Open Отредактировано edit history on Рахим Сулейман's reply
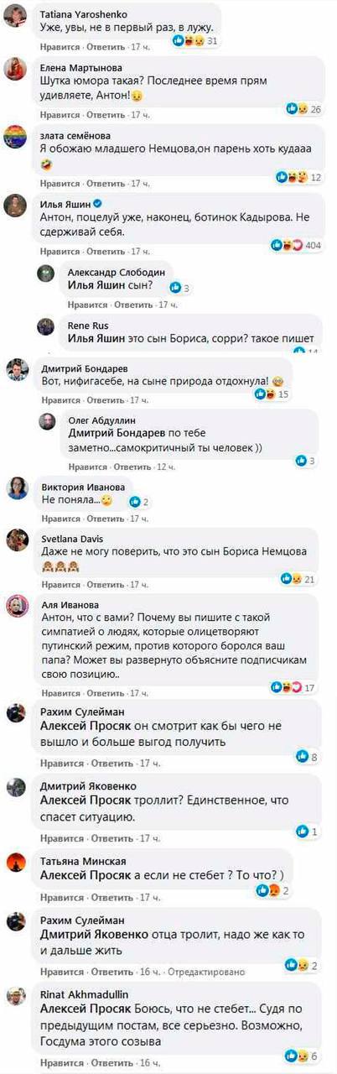This screenshot has width=337, height=1074. coord(207,972)
